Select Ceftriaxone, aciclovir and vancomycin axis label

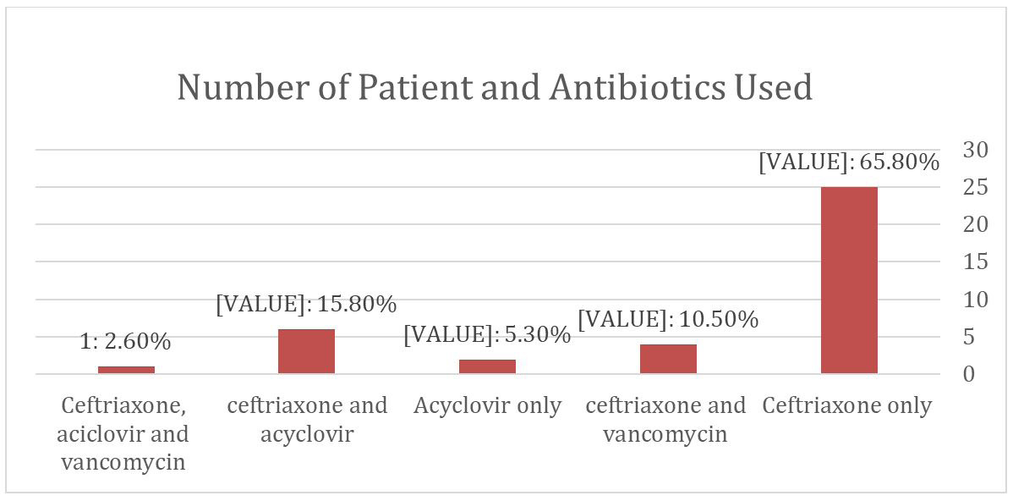(x=124, y=434)
